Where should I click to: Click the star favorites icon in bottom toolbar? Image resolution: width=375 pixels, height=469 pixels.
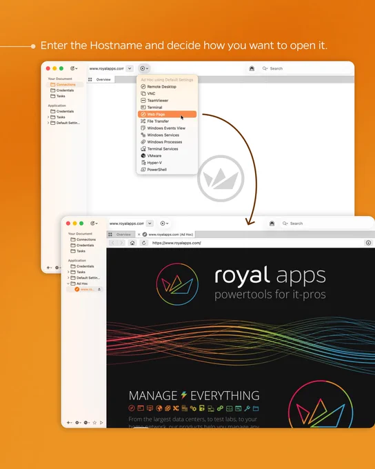pos(94,423)
